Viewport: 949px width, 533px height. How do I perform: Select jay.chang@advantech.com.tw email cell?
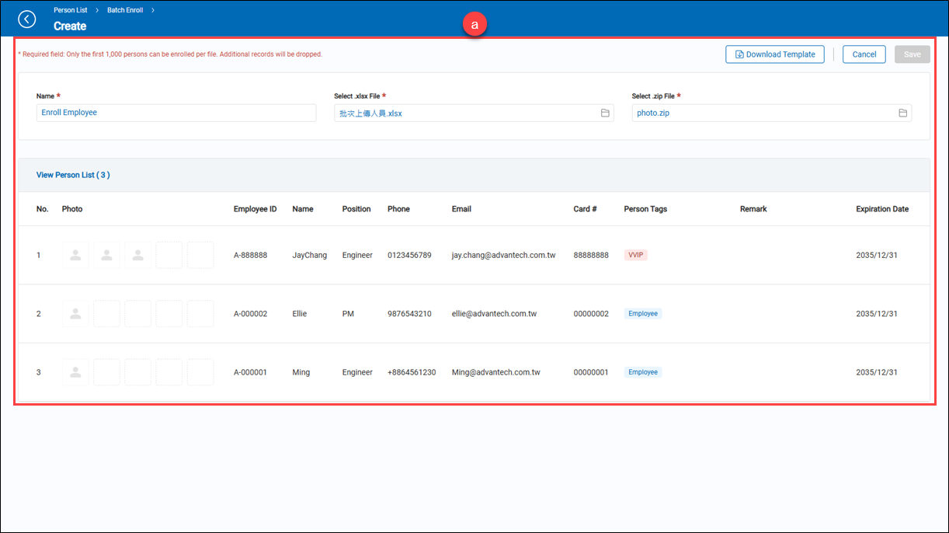503,255
